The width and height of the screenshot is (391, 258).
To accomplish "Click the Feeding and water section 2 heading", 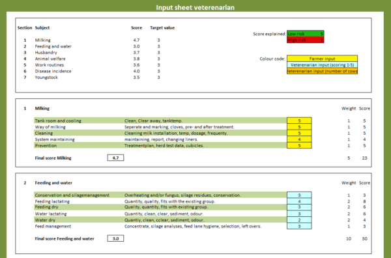I will [x=53, y=182].
